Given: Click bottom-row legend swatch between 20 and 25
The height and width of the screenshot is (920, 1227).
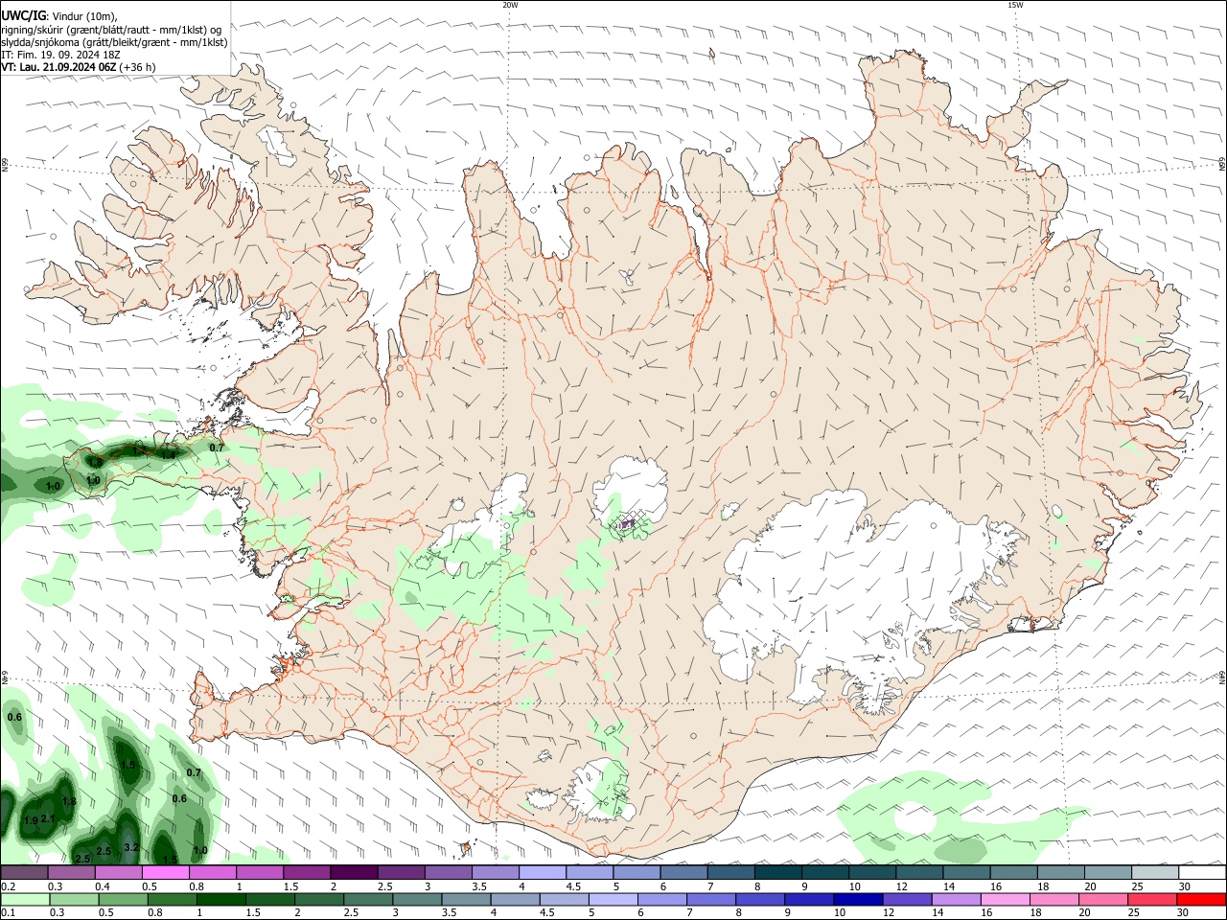Looking at the screenshot, I should [x=1103, y=899].
